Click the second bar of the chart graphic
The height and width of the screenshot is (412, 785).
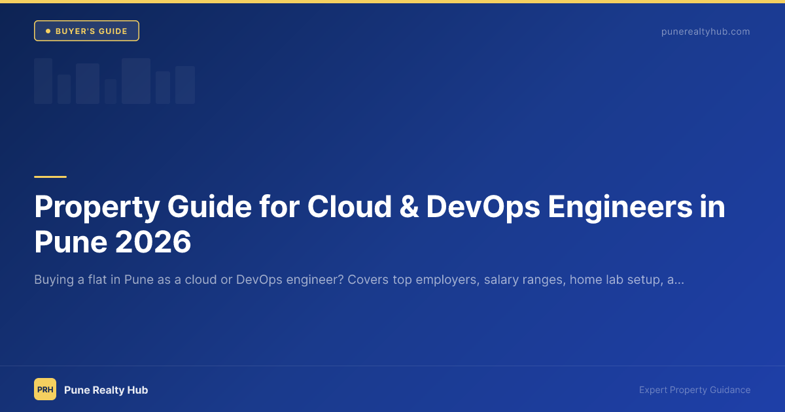click(64, 89)
